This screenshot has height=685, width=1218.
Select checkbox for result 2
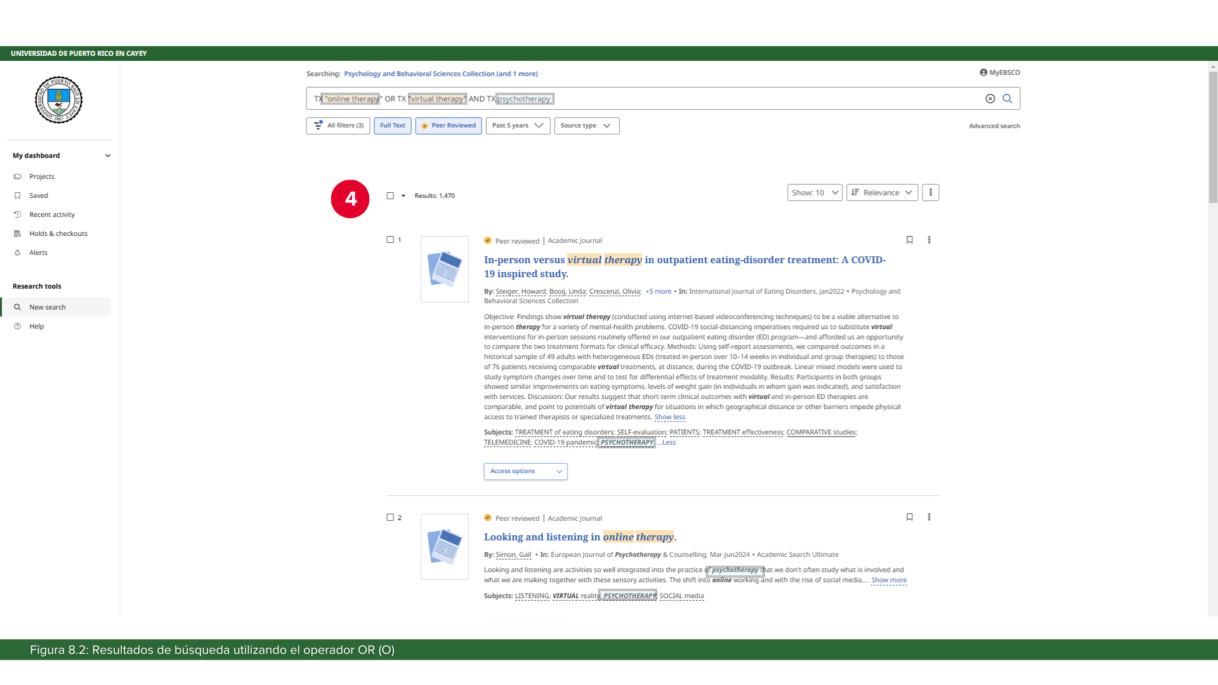coord(390,518)
